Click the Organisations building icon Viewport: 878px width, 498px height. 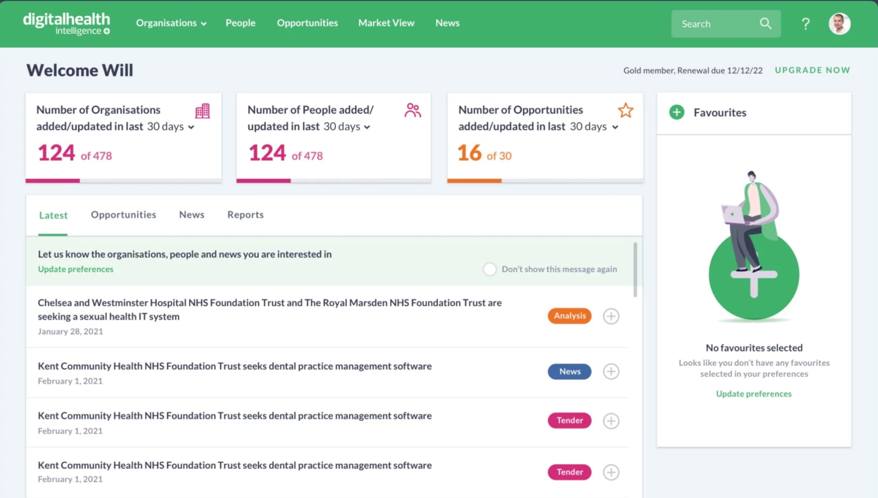(202, 111)
